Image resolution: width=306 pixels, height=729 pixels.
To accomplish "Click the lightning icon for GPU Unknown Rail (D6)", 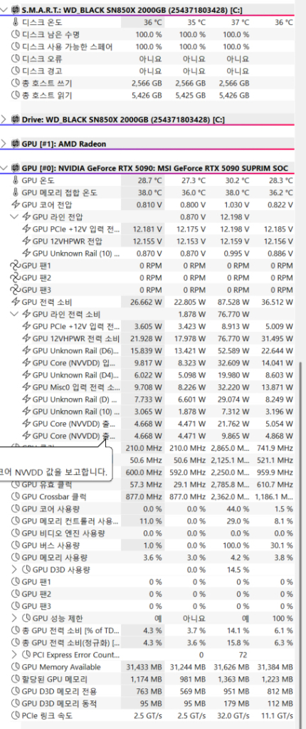I will pos(26,350).
